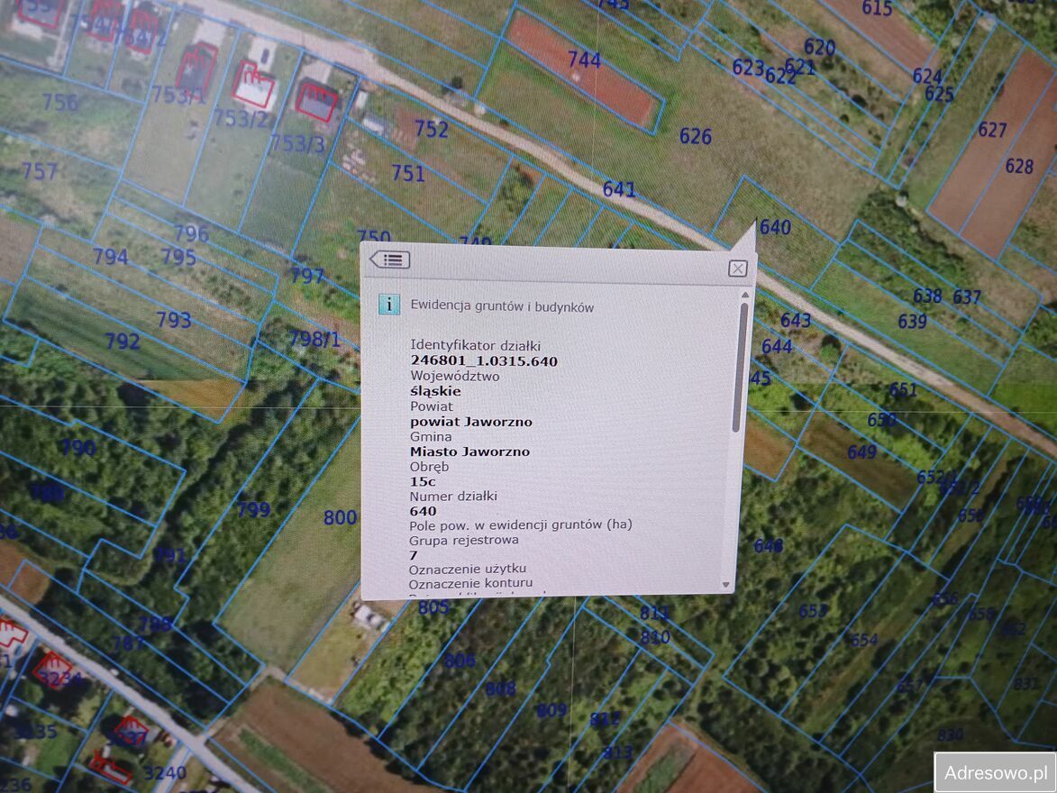Click parcel label 644 on the map
Viewport: 1057px width, 793px height.
click(x=778, y=347)
